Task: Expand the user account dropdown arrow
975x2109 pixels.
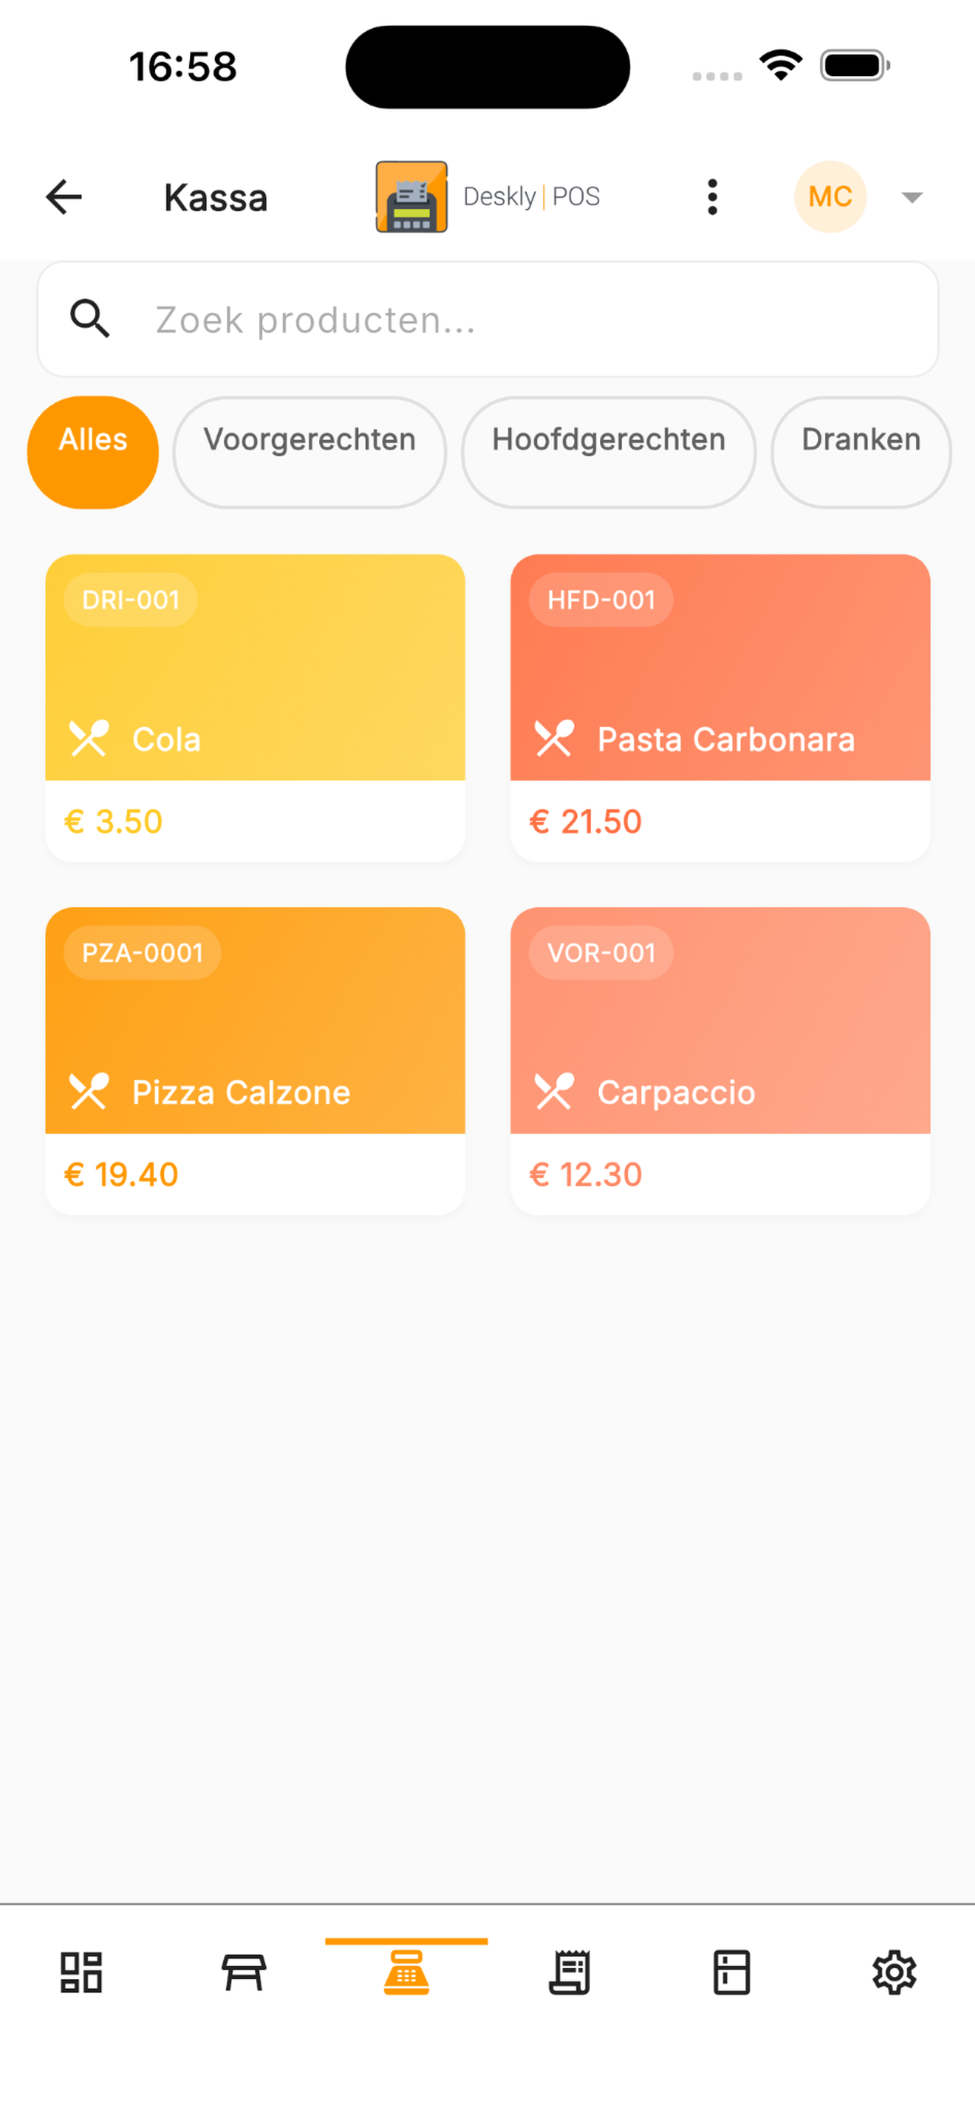Action: pos(912,197)
